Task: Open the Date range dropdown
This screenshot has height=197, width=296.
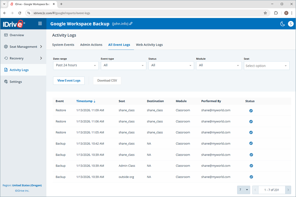Action: 76,65
